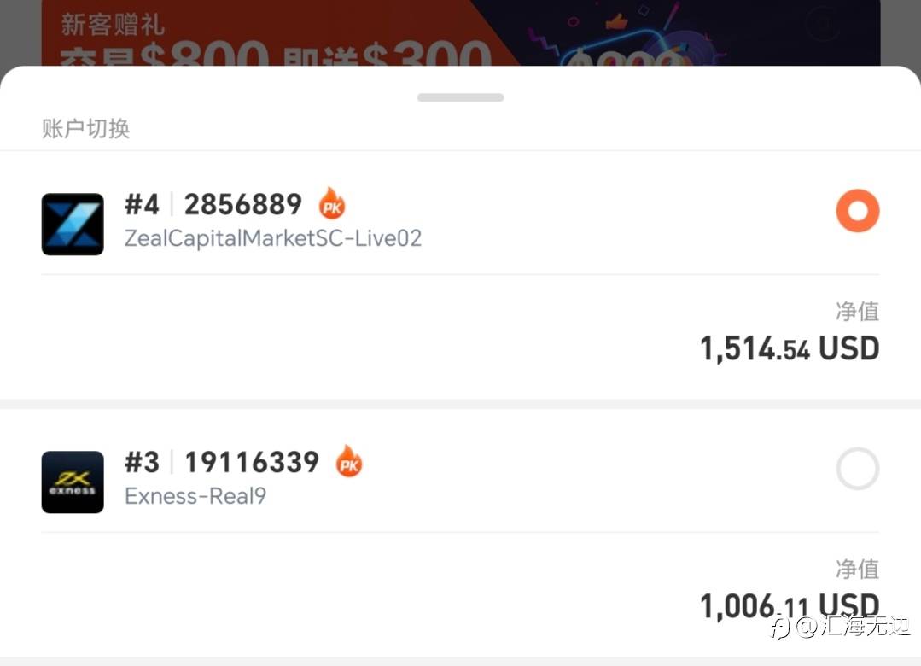921x666 pixels.
Task: Click the 净值 label above 1,006.11 USD
Action: 856,570
